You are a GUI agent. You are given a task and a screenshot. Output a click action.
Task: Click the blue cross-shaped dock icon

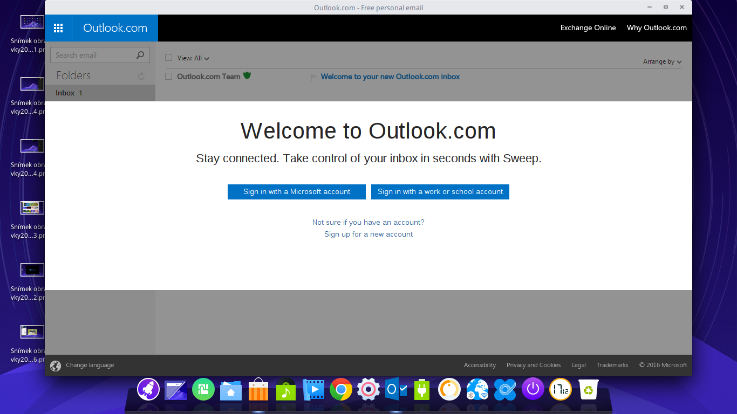[506, 389]
